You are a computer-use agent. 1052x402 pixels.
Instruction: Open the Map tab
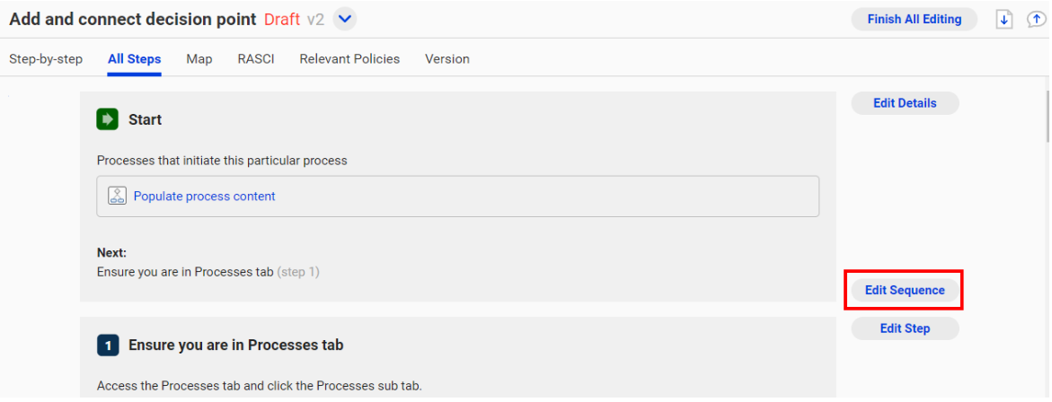pyautogui.click(x=199, y=59)
